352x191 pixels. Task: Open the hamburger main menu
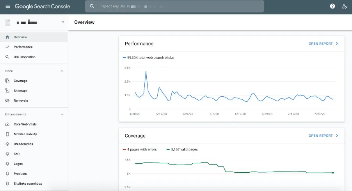pos(8,7)
